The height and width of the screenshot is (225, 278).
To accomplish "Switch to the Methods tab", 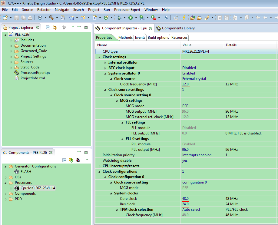I will coord(125,38).
